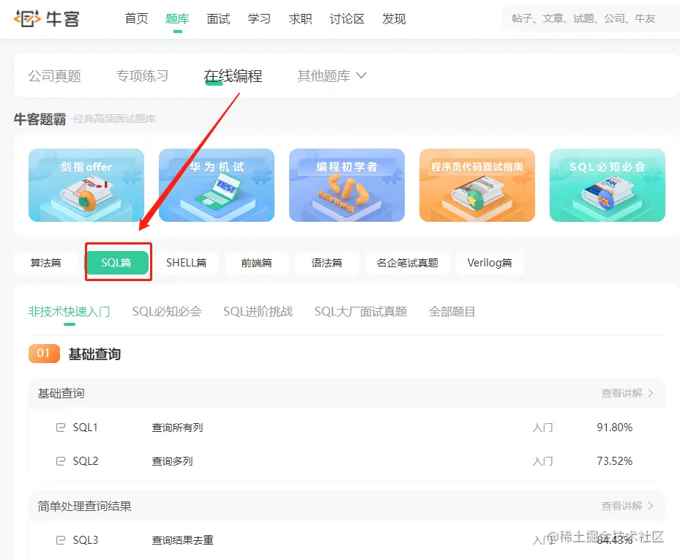The image size is (680, 560).
Task: Open 学习 in top navigation
Action: pyautogui.click(x=259, y=18)
